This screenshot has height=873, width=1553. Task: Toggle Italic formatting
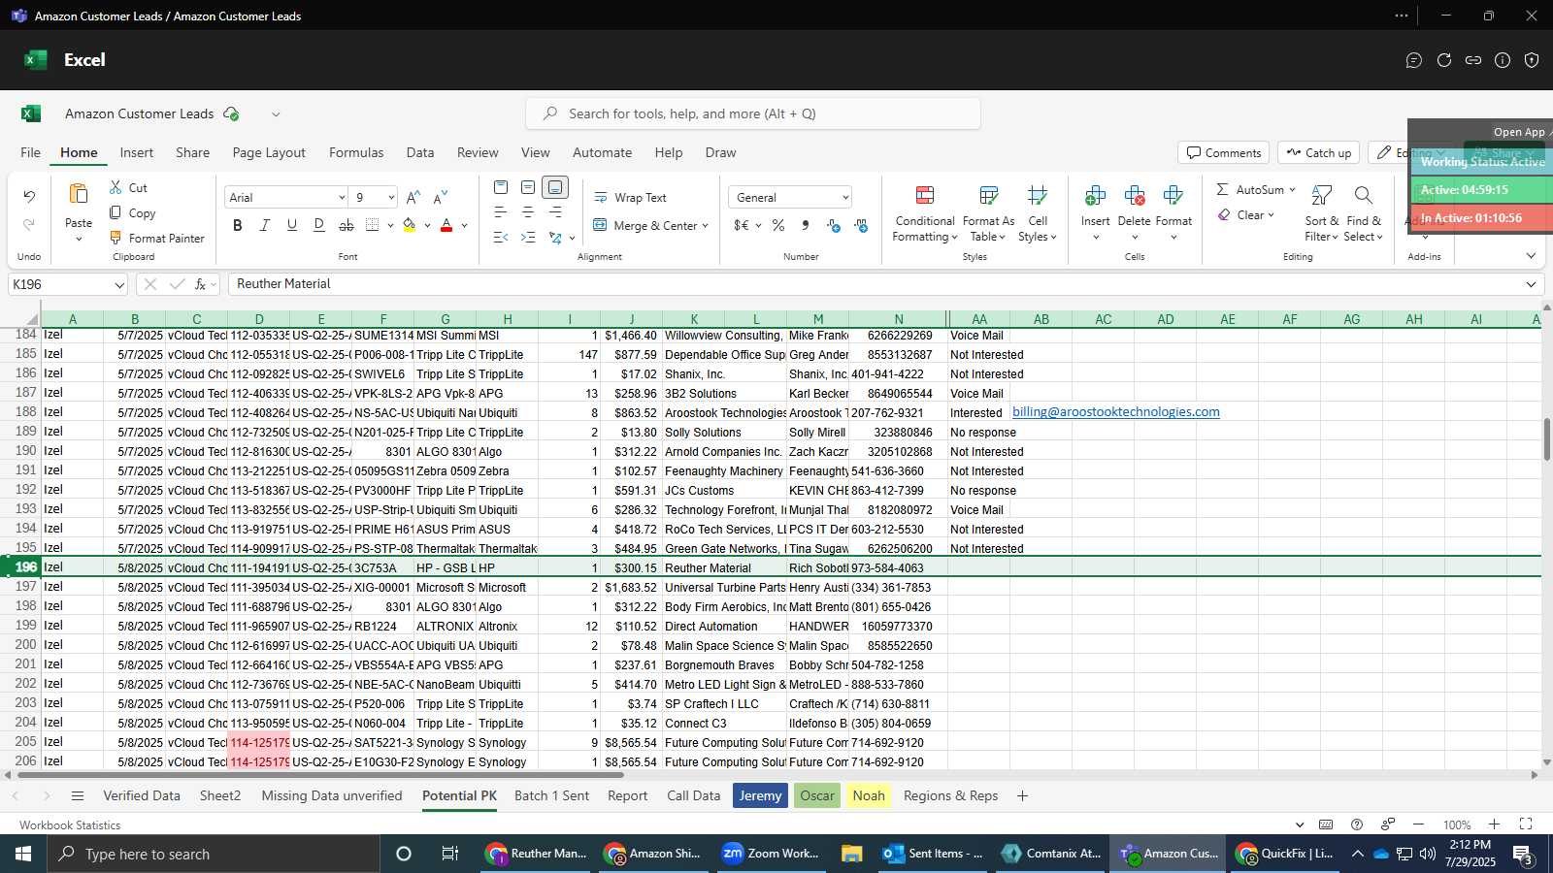(x=265, y=225)
